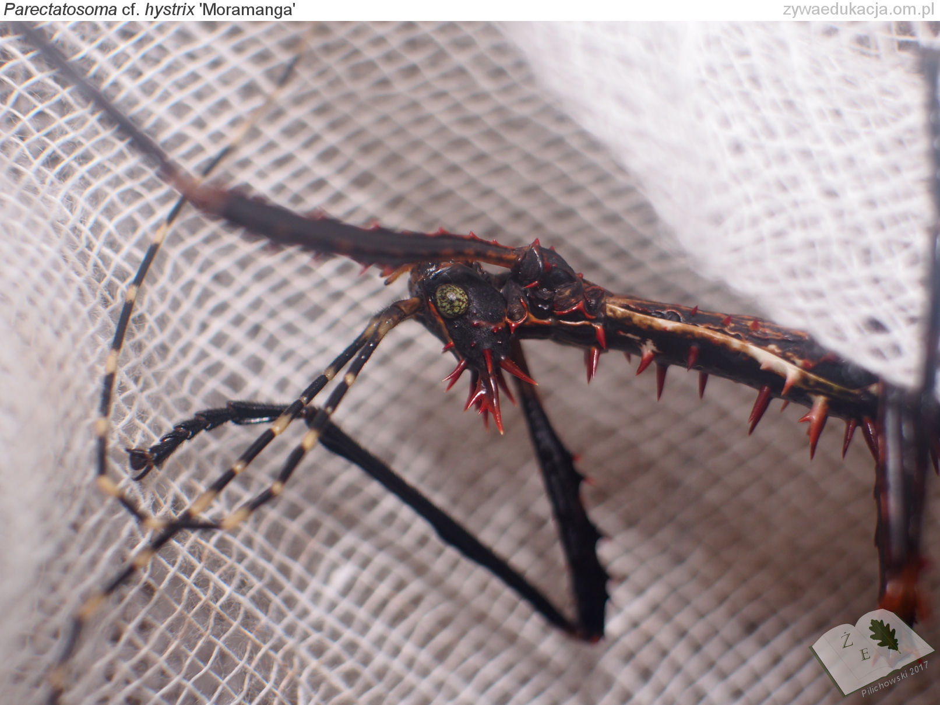
Task: Click the insect's green compound eye
Action: tap(452, 300)
